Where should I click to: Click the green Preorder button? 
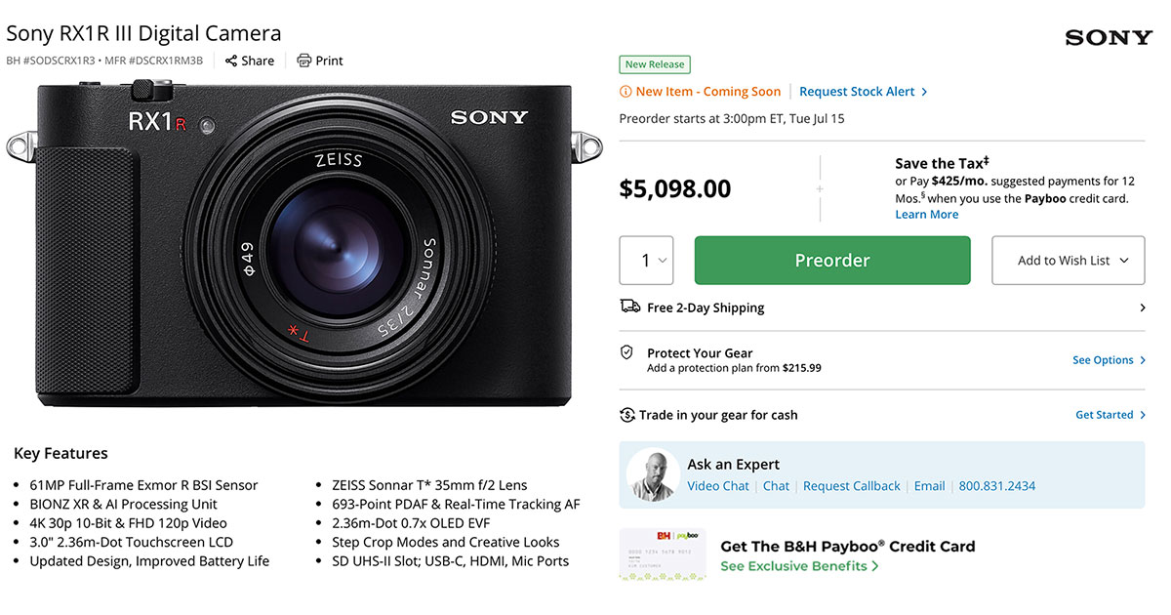click(x=831, y=260)
